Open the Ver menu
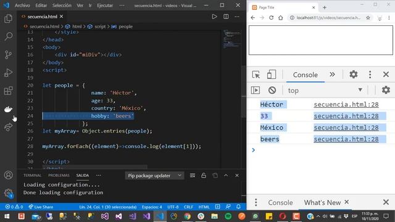This screenshot has height=222, width=395. [80, 6]
